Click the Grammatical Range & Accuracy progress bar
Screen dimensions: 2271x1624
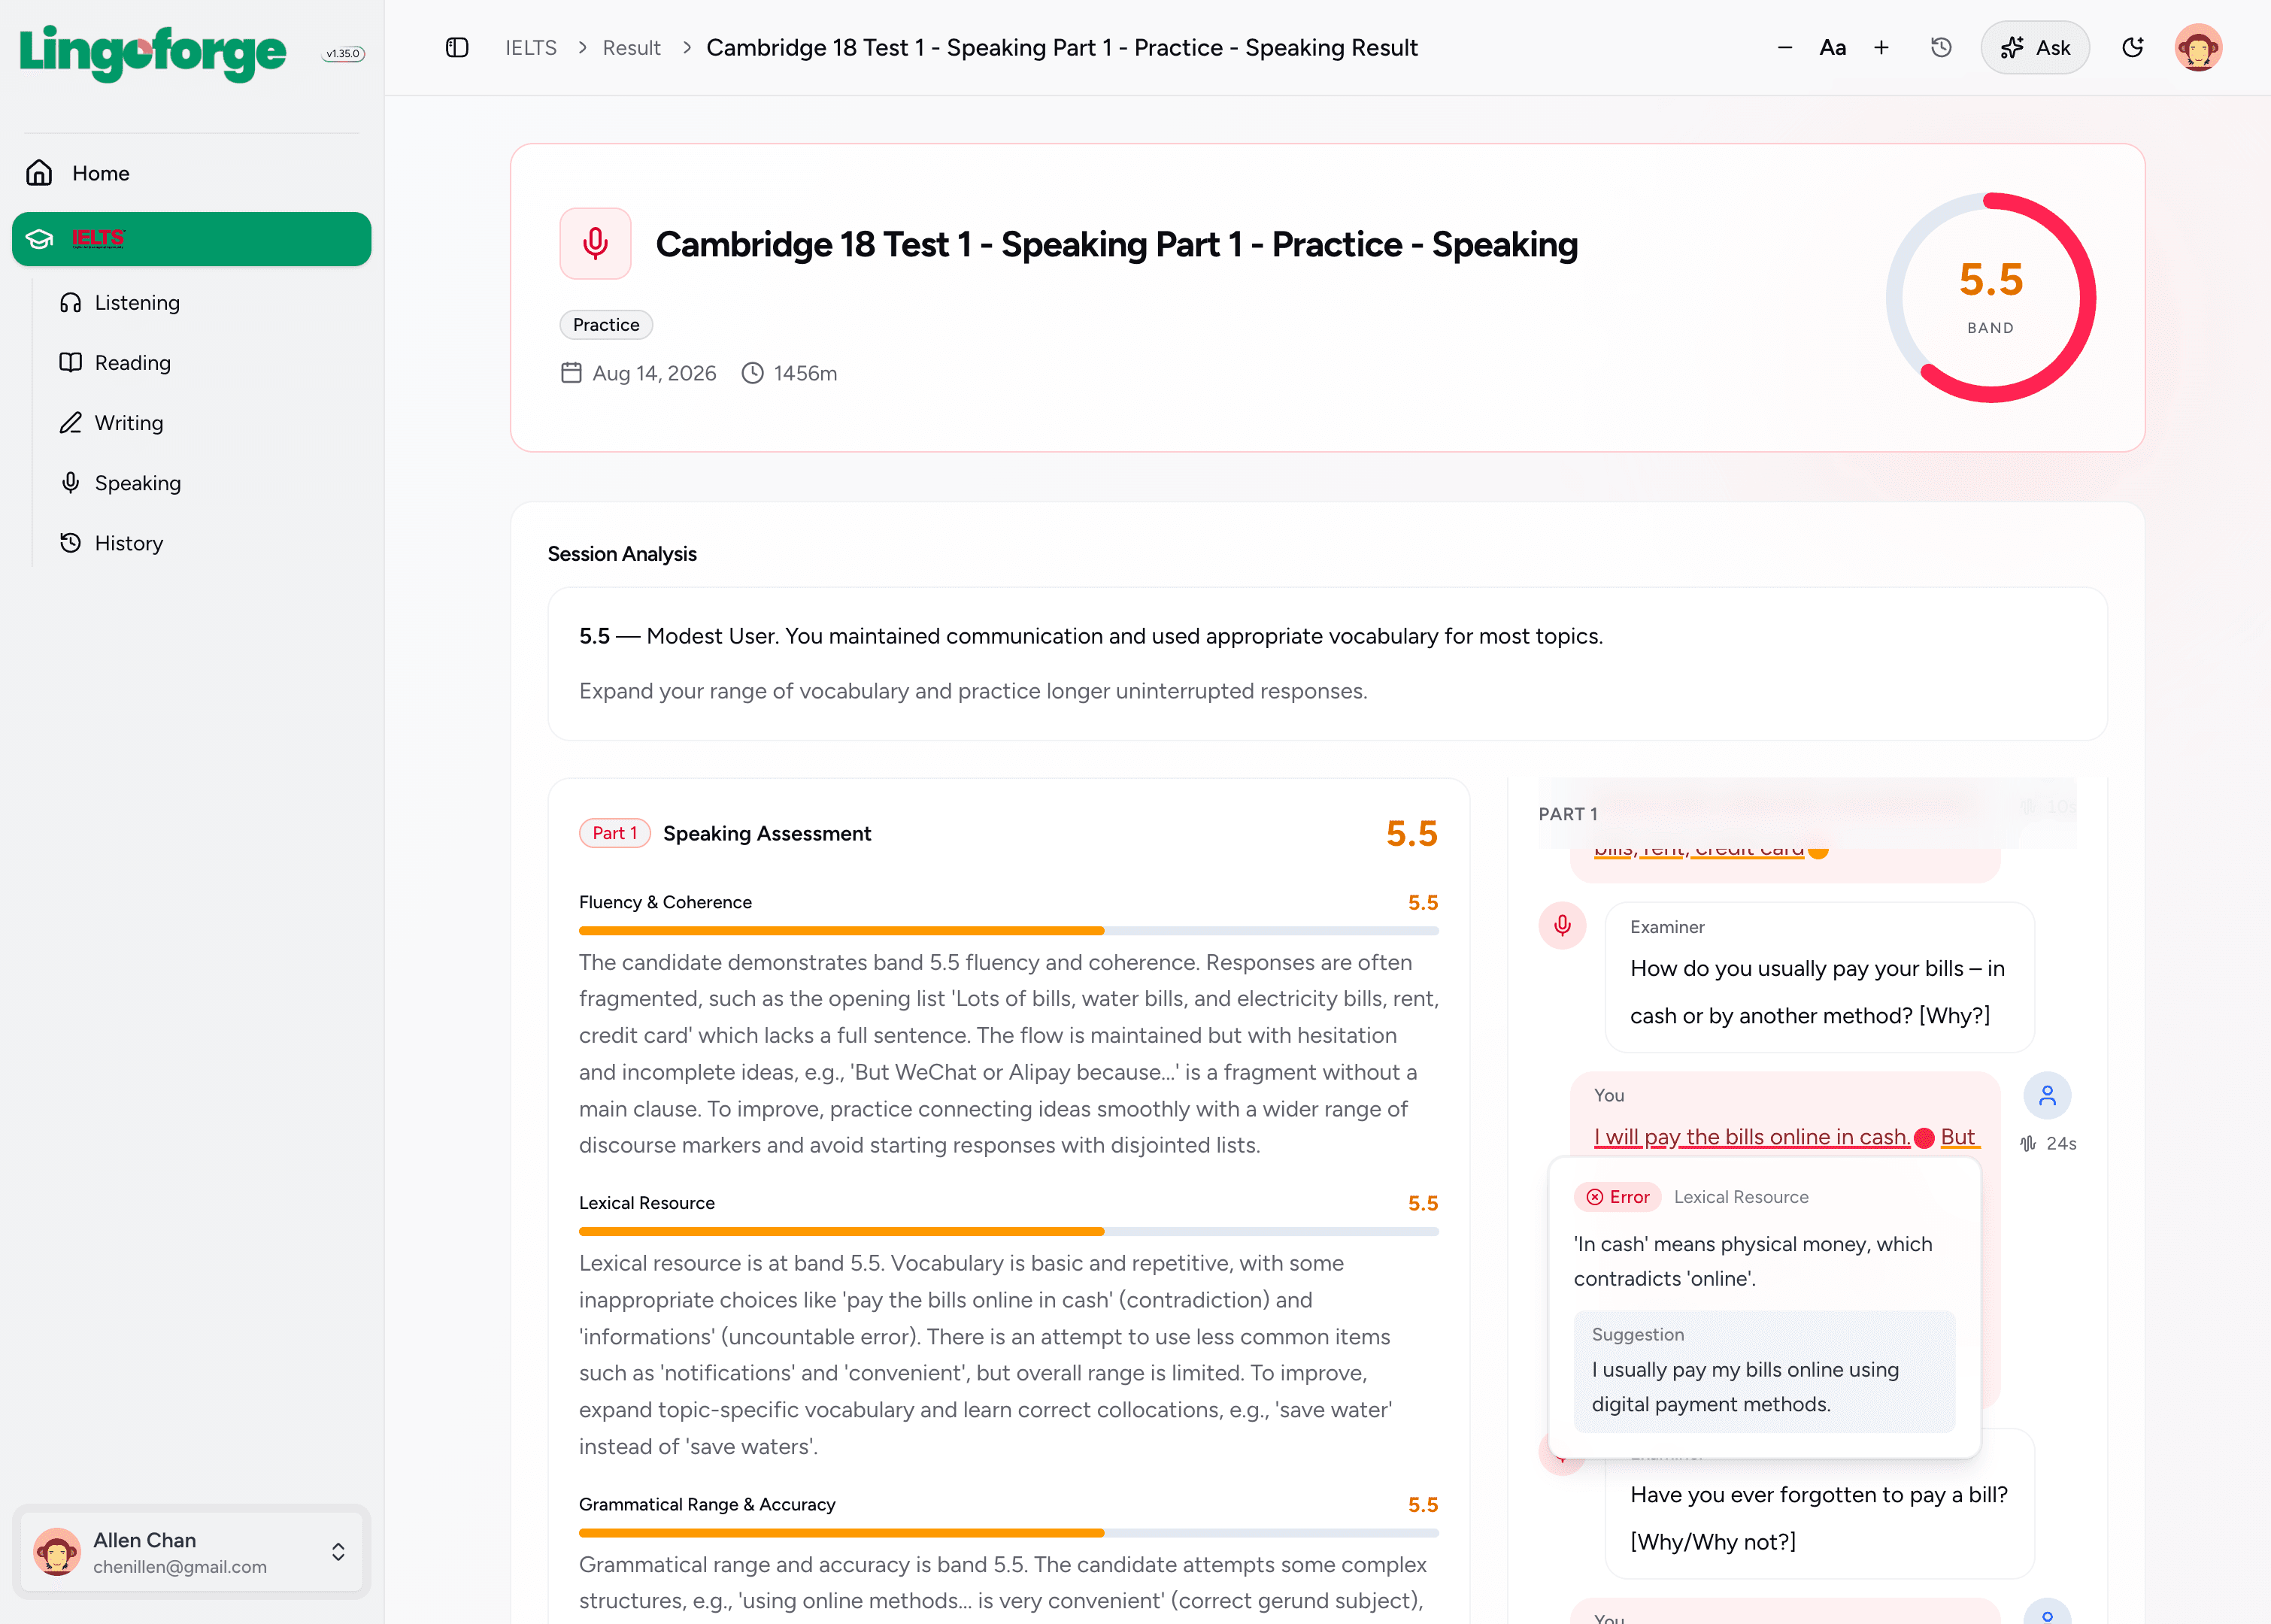(1008, 1533)
